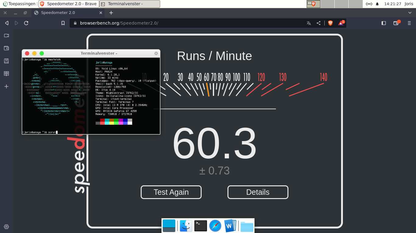
Task: Switch to the fourth workspace in pager
Action: point(355,4)
